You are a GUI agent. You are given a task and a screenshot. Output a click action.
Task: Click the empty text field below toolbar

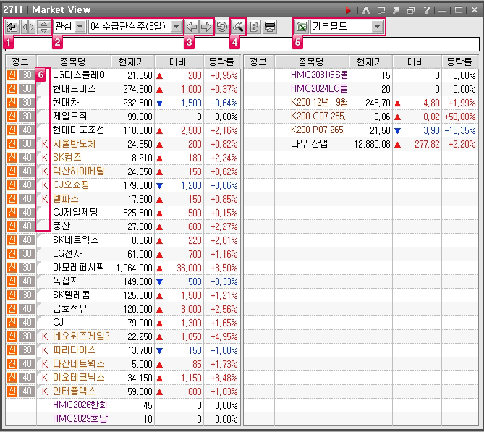242,44
